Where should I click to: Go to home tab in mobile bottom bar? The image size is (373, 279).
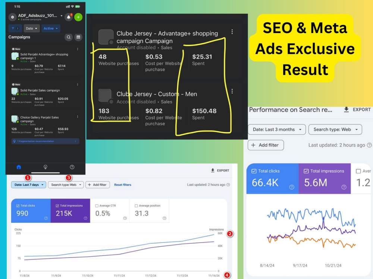(x=19, y=167)
